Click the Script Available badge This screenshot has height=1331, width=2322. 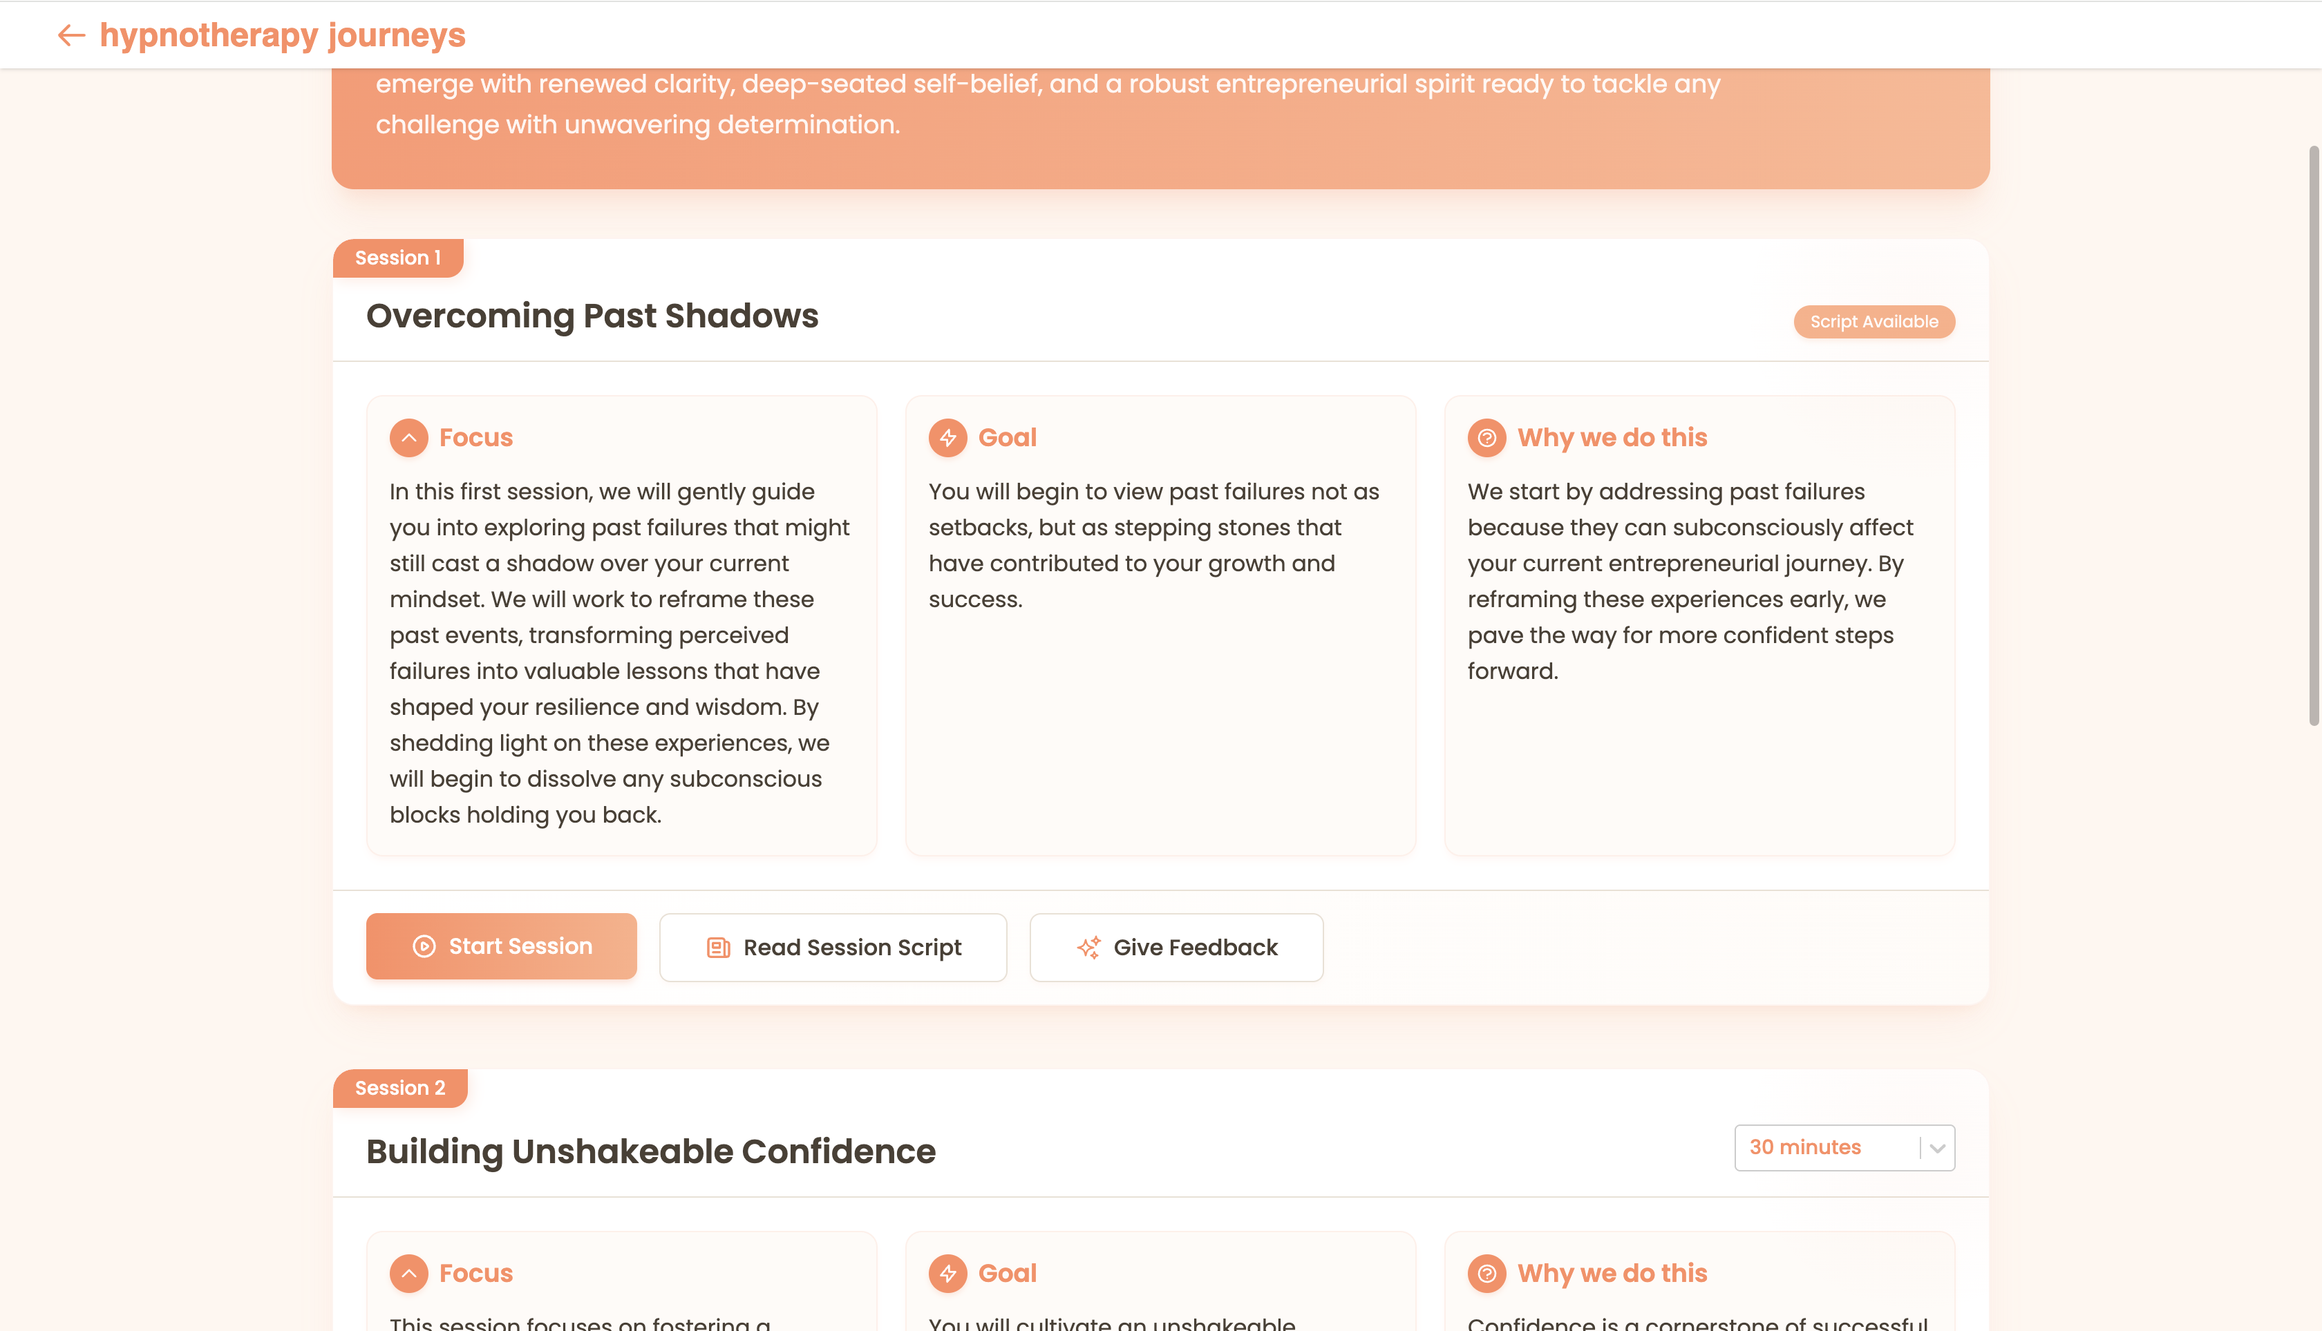click(1874, 322)
